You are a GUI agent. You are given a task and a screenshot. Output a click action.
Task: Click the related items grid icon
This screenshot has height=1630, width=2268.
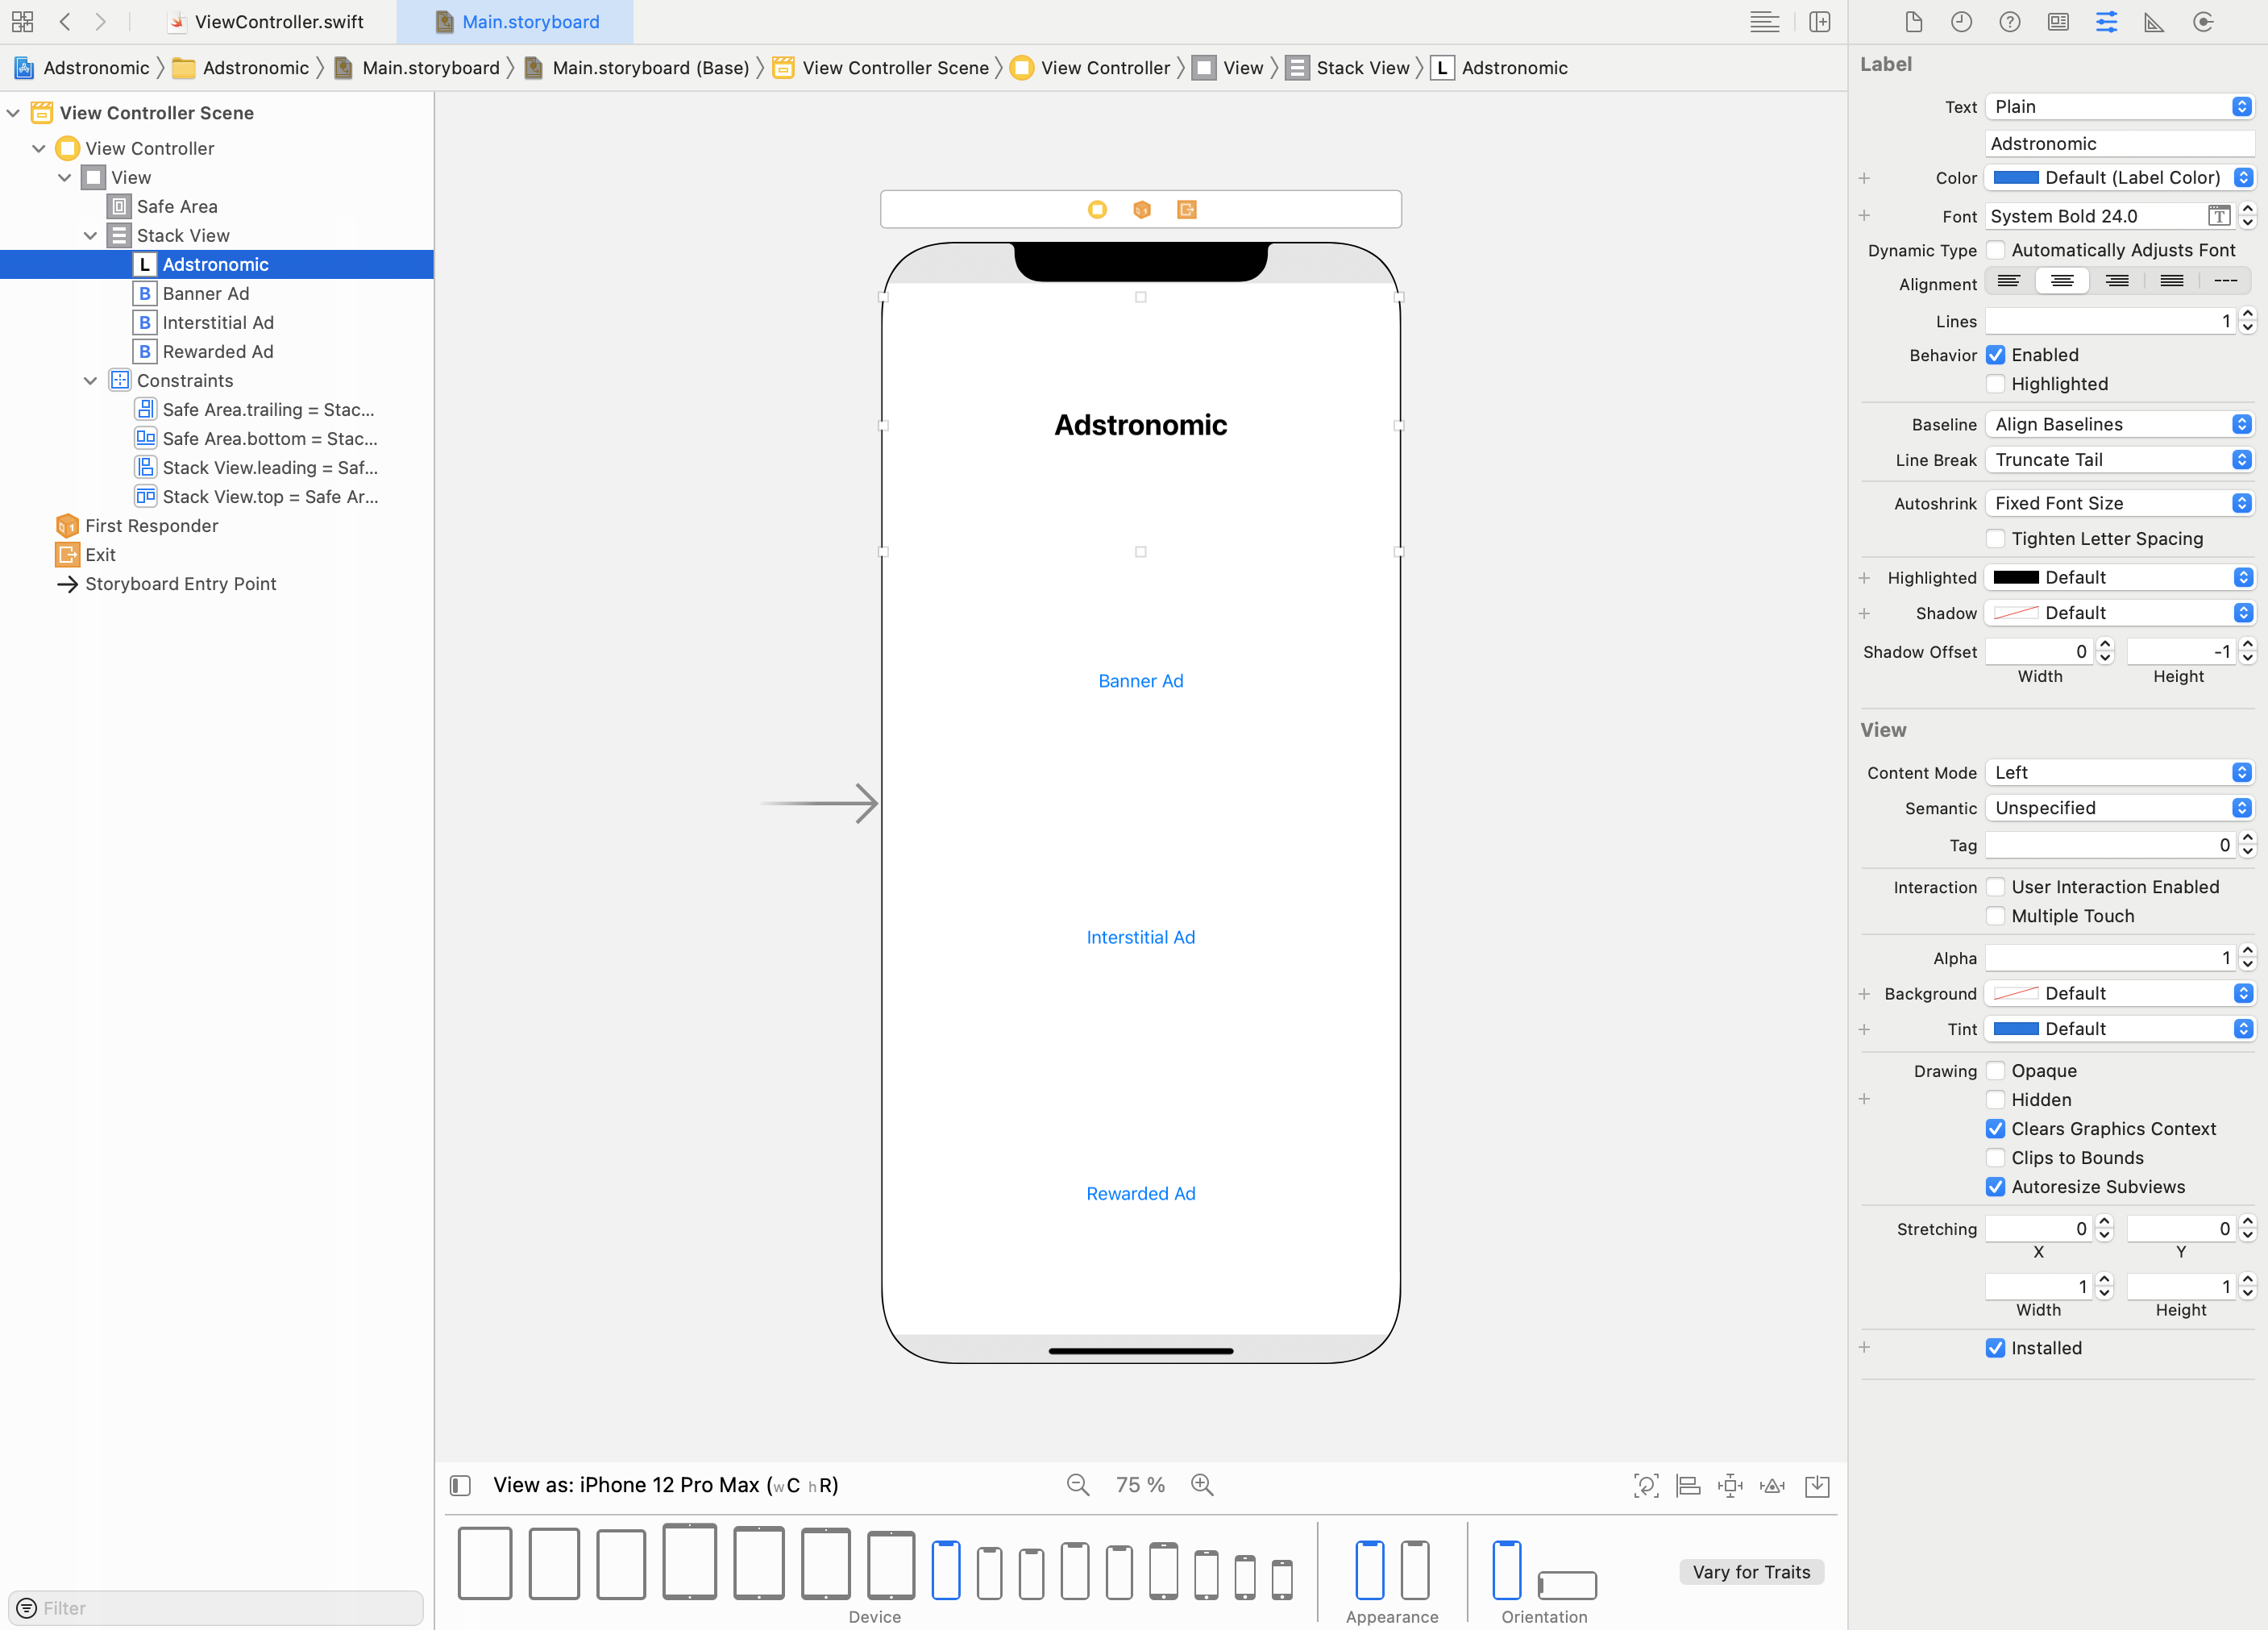click(x=22, y=22)
